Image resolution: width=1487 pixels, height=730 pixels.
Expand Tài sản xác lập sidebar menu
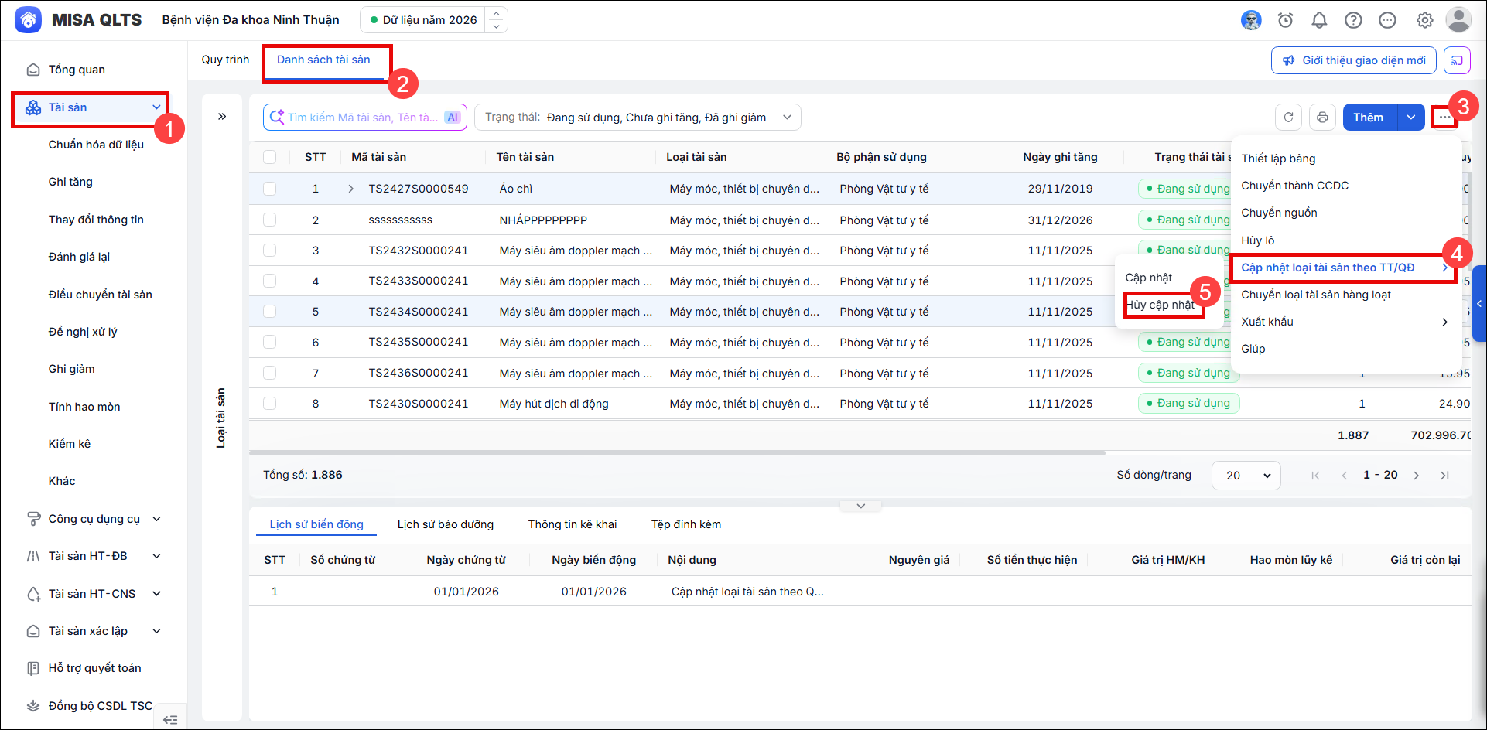pyautogui.click(x=156, y=631)
